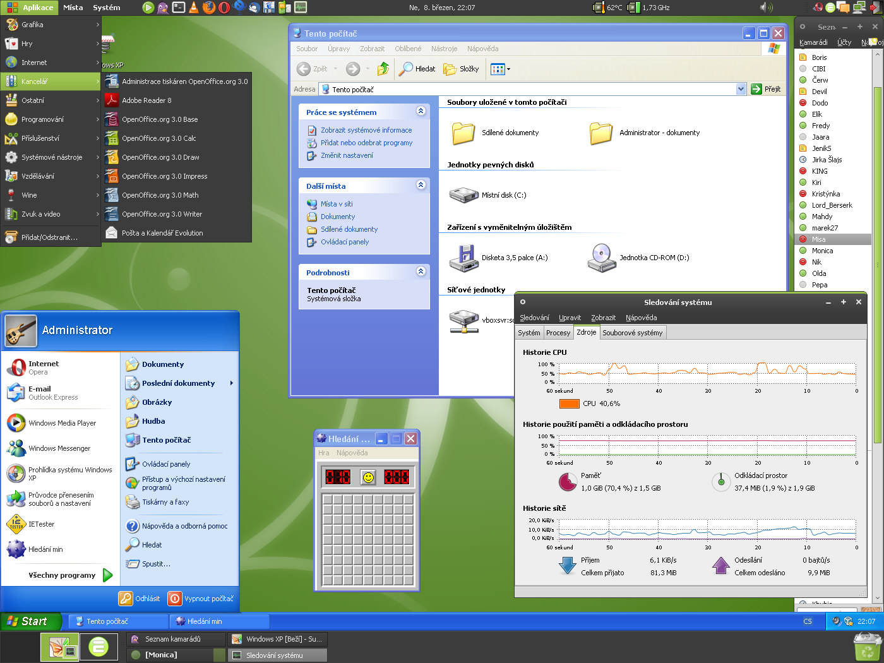Expand Všechny programy in Start menu
884x663 pixels.
tap(70, 575)
